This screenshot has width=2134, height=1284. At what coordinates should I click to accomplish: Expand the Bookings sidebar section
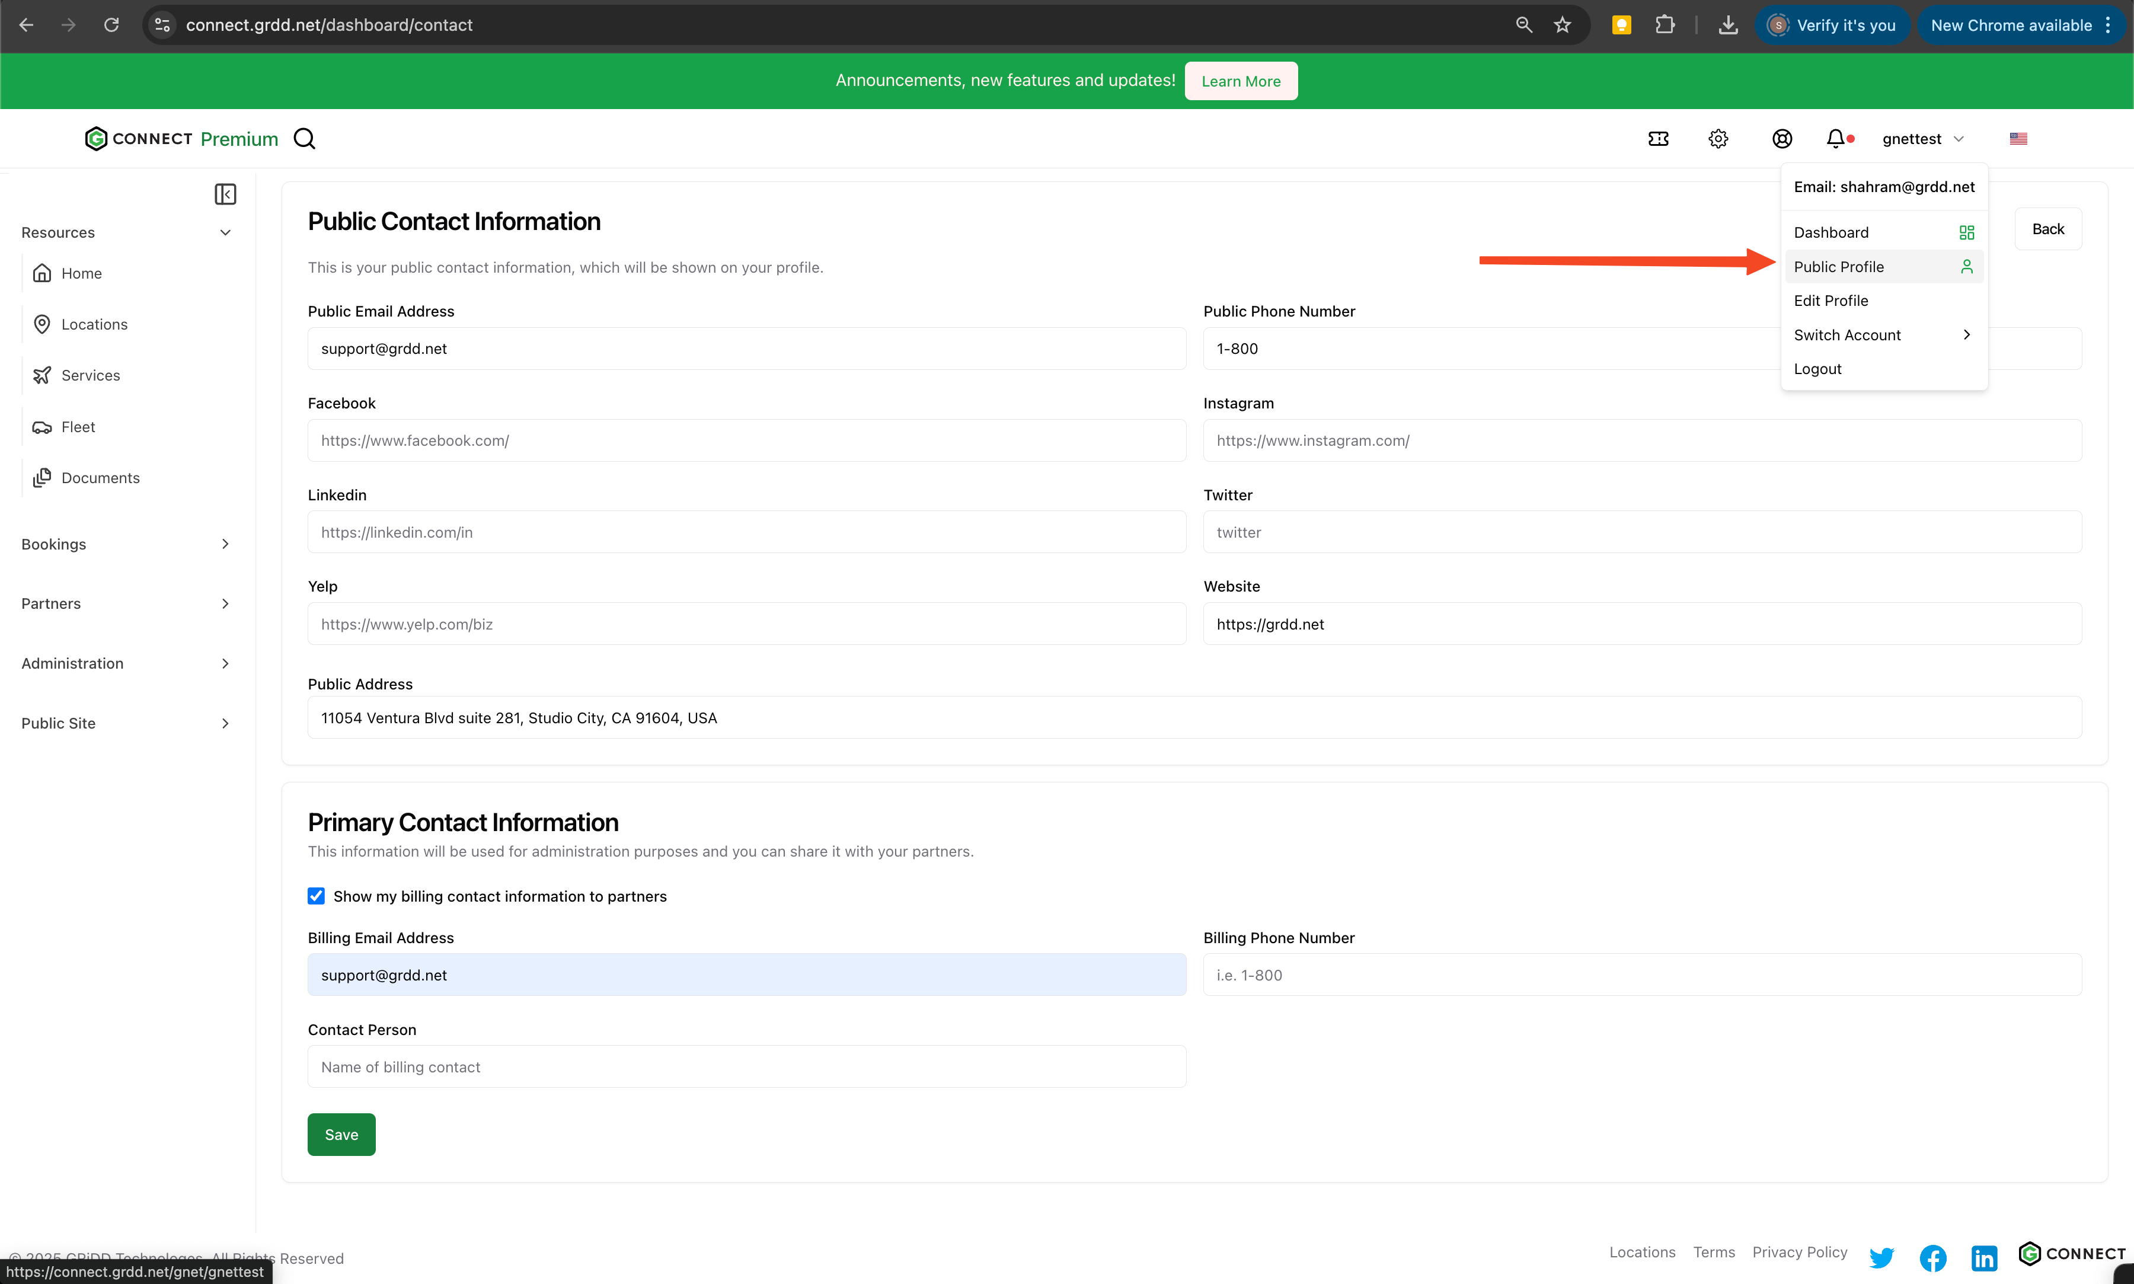click(225, 544)
